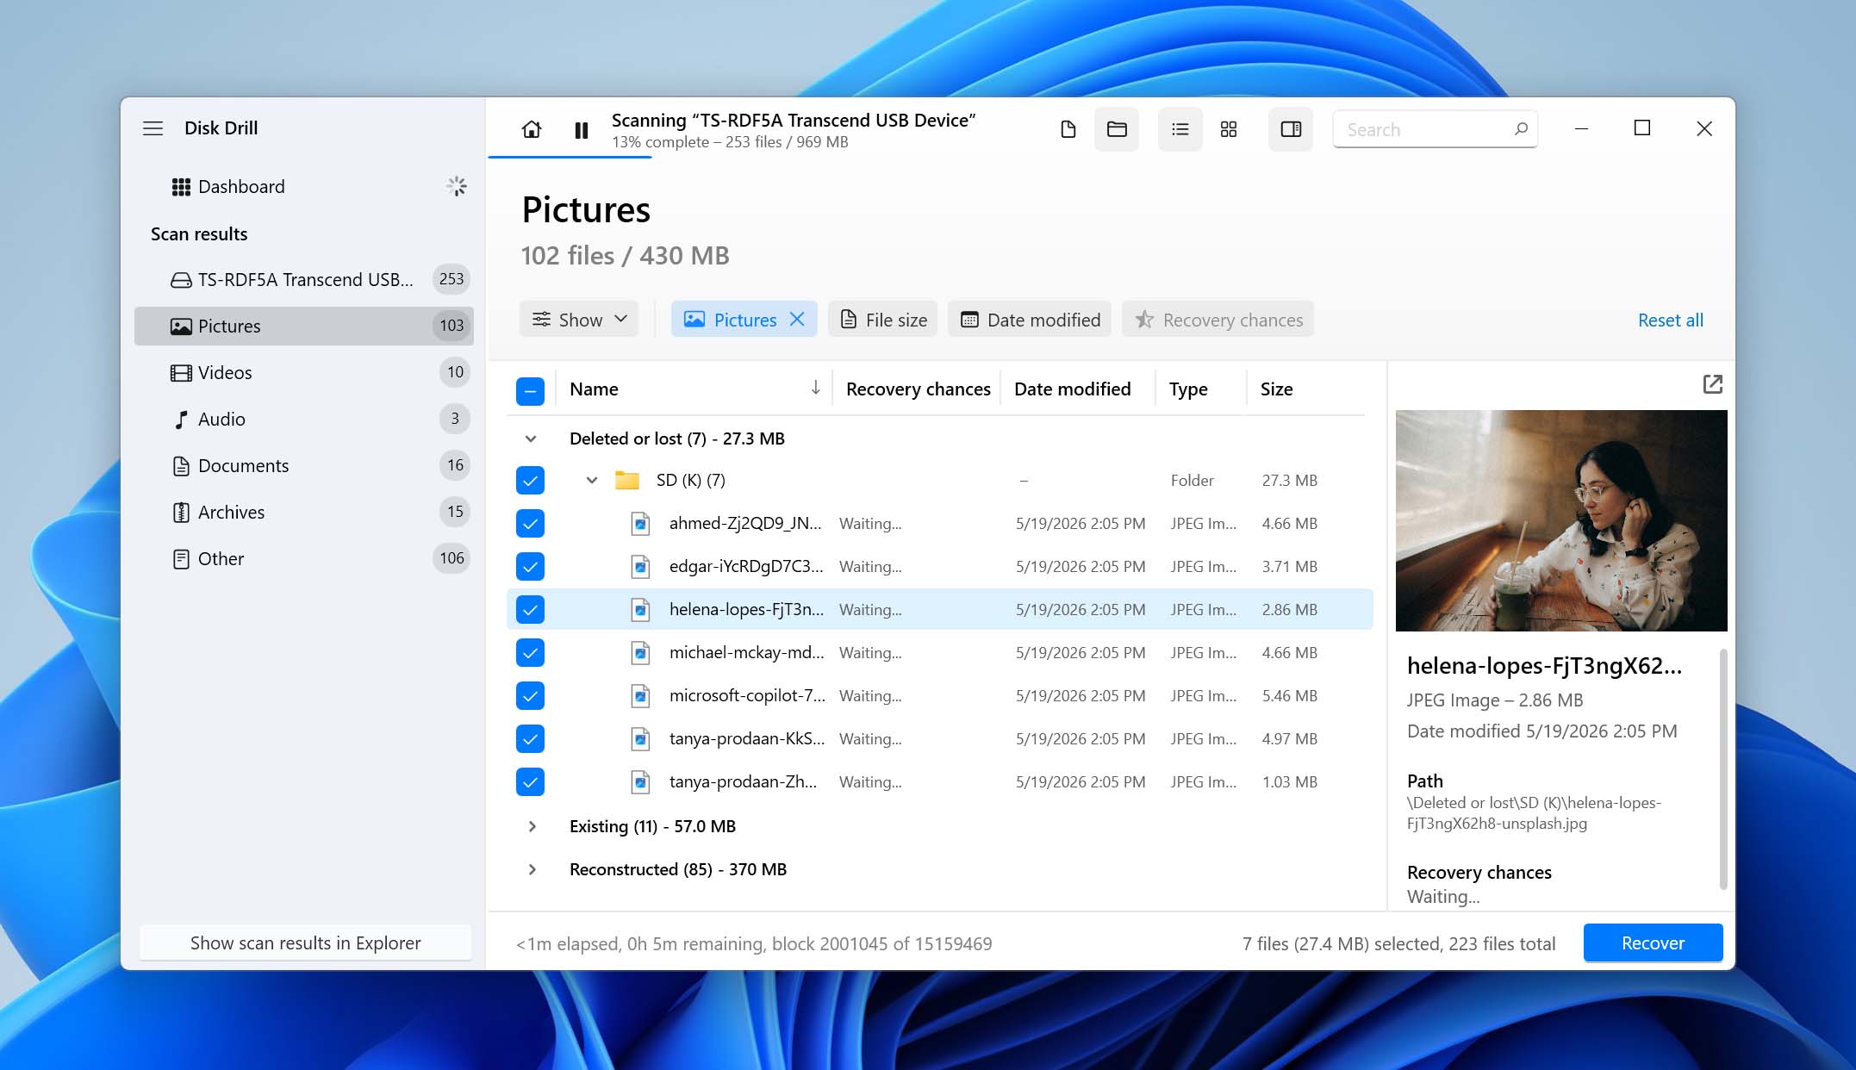Select Archives category in sidebar
1856x1070 pixels.
tap(304, 512)
